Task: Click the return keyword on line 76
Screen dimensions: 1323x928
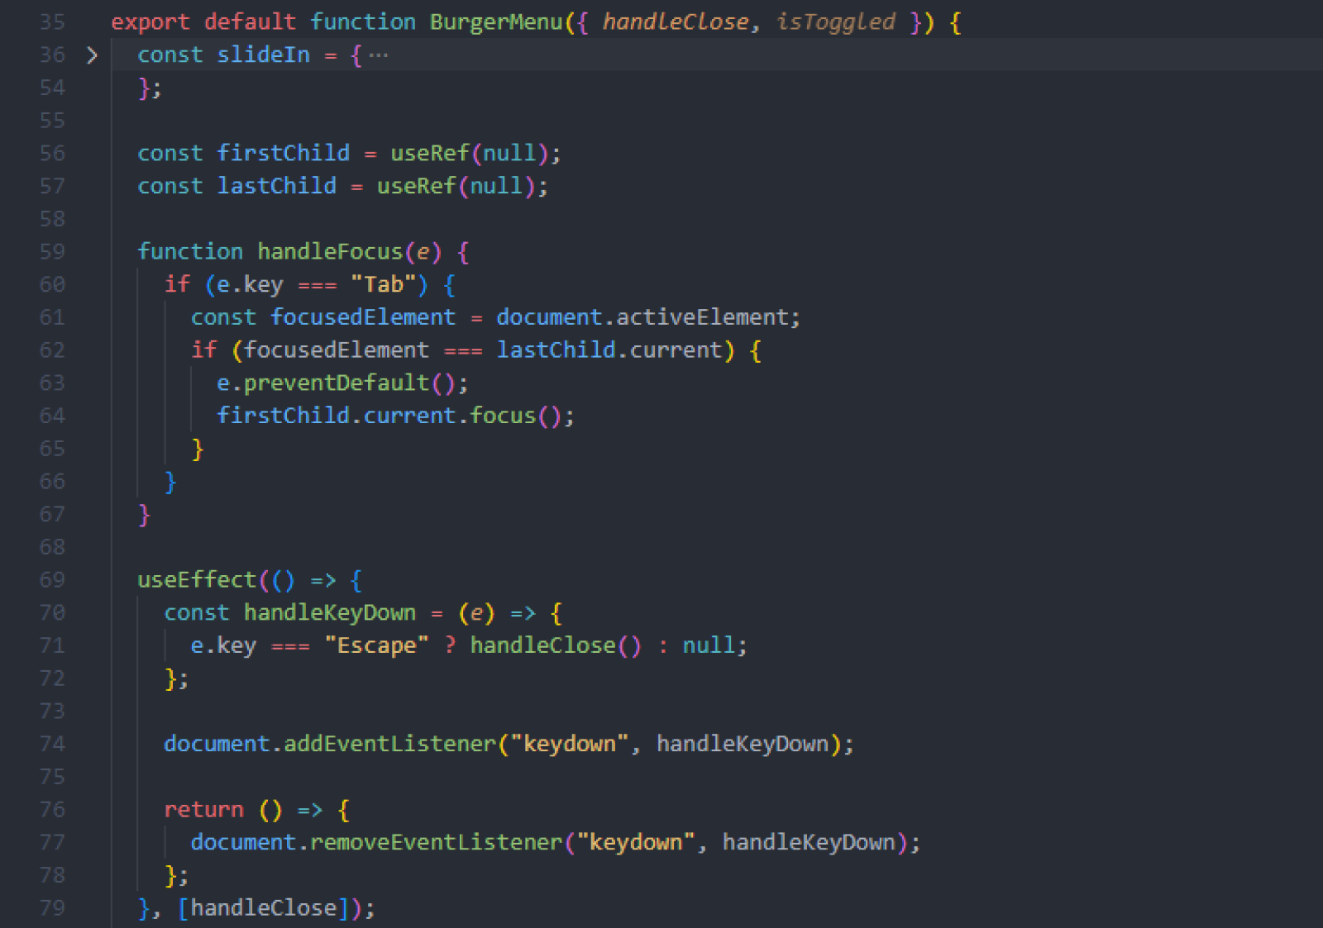Action: pos(203,810)
